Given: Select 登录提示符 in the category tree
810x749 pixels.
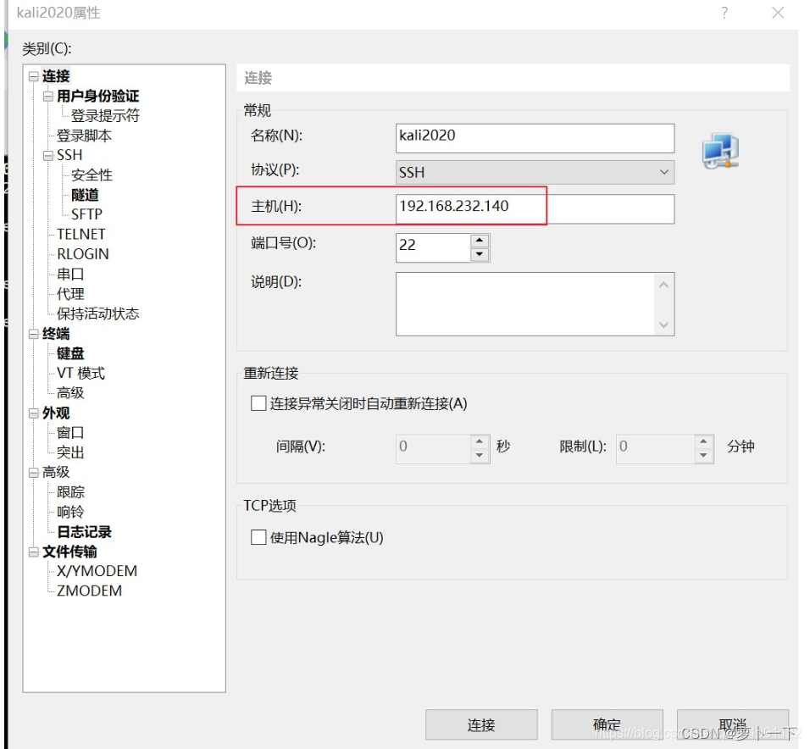Looking at the screenshot, I should (x=105, y=116).
